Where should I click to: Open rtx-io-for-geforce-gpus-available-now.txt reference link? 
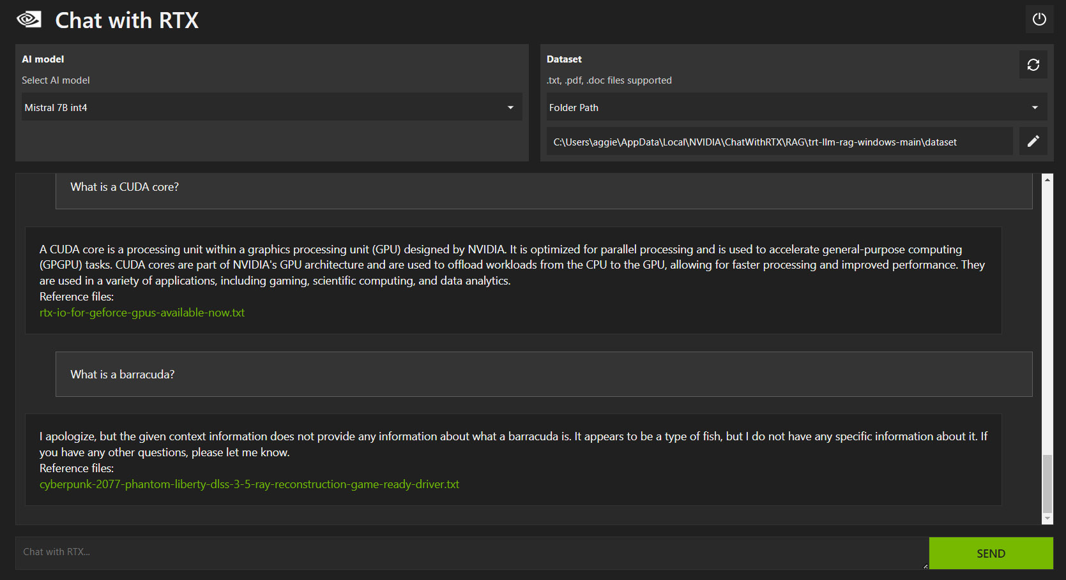point(142,313)
